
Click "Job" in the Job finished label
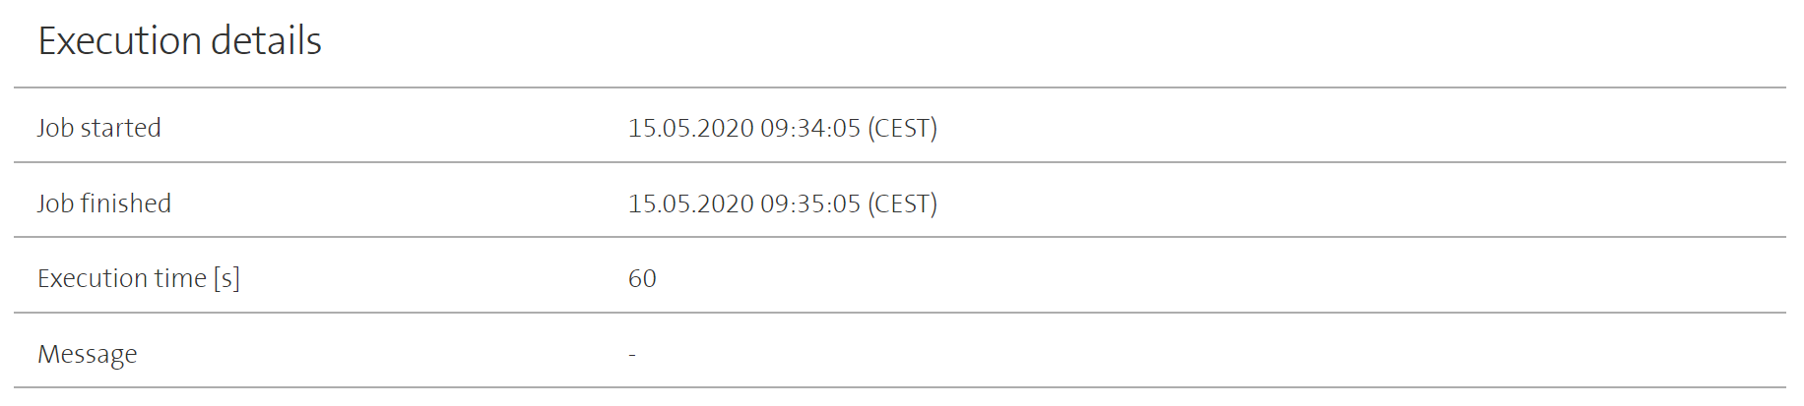pos(55,203)
